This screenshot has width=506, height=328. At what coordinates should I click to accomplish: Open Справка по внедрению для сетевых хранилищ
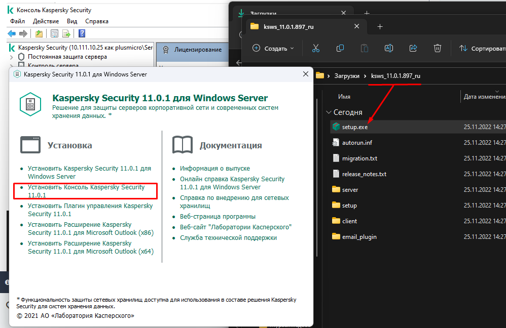tap(234, 201)
